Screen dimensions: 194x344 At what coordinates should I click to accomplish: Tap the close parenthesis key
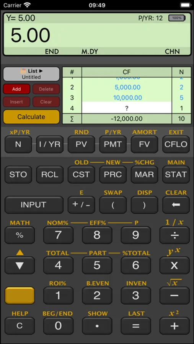coord(144,205)
